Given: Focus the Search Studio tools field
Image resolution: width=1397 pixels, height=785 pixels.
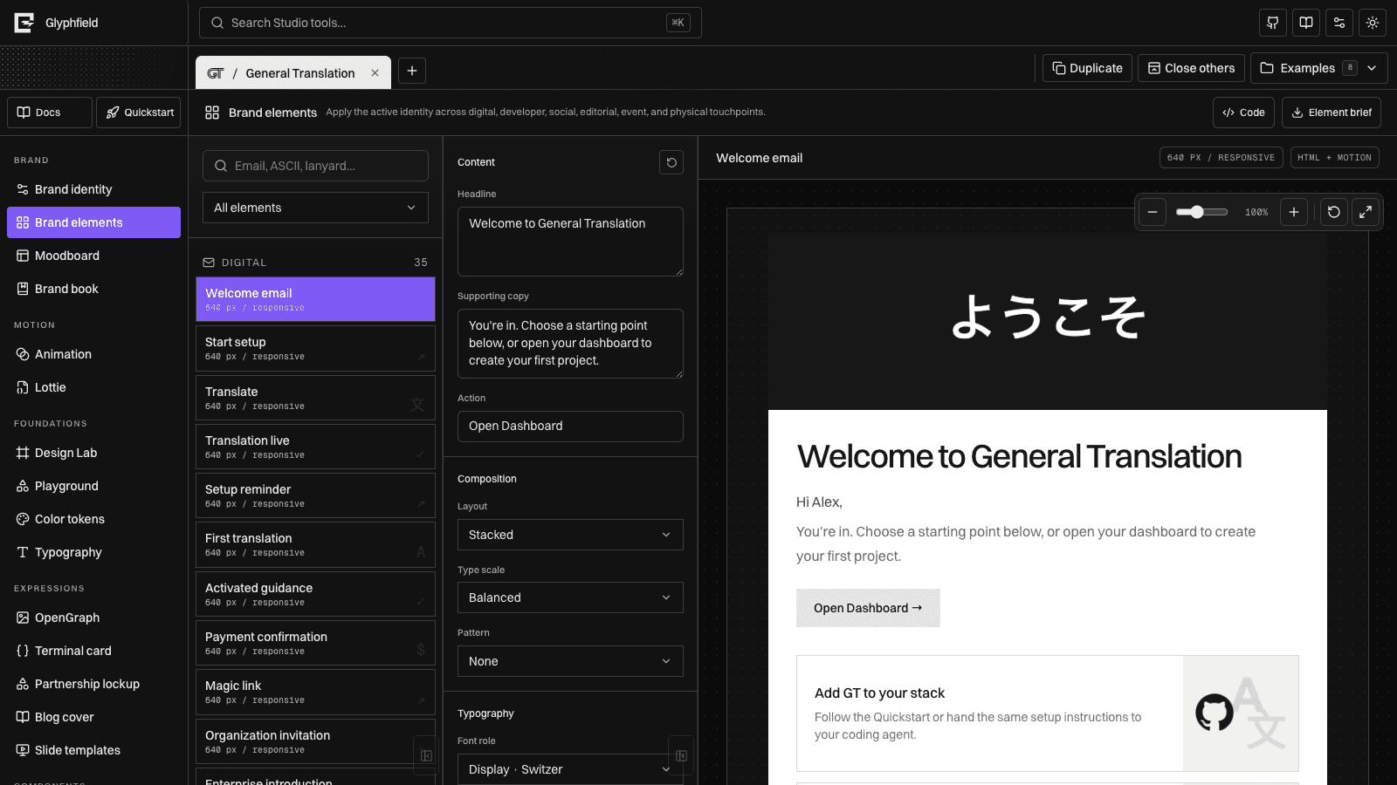Looking at the screenshot, I should pyautogui.click(x=451, y=23).
